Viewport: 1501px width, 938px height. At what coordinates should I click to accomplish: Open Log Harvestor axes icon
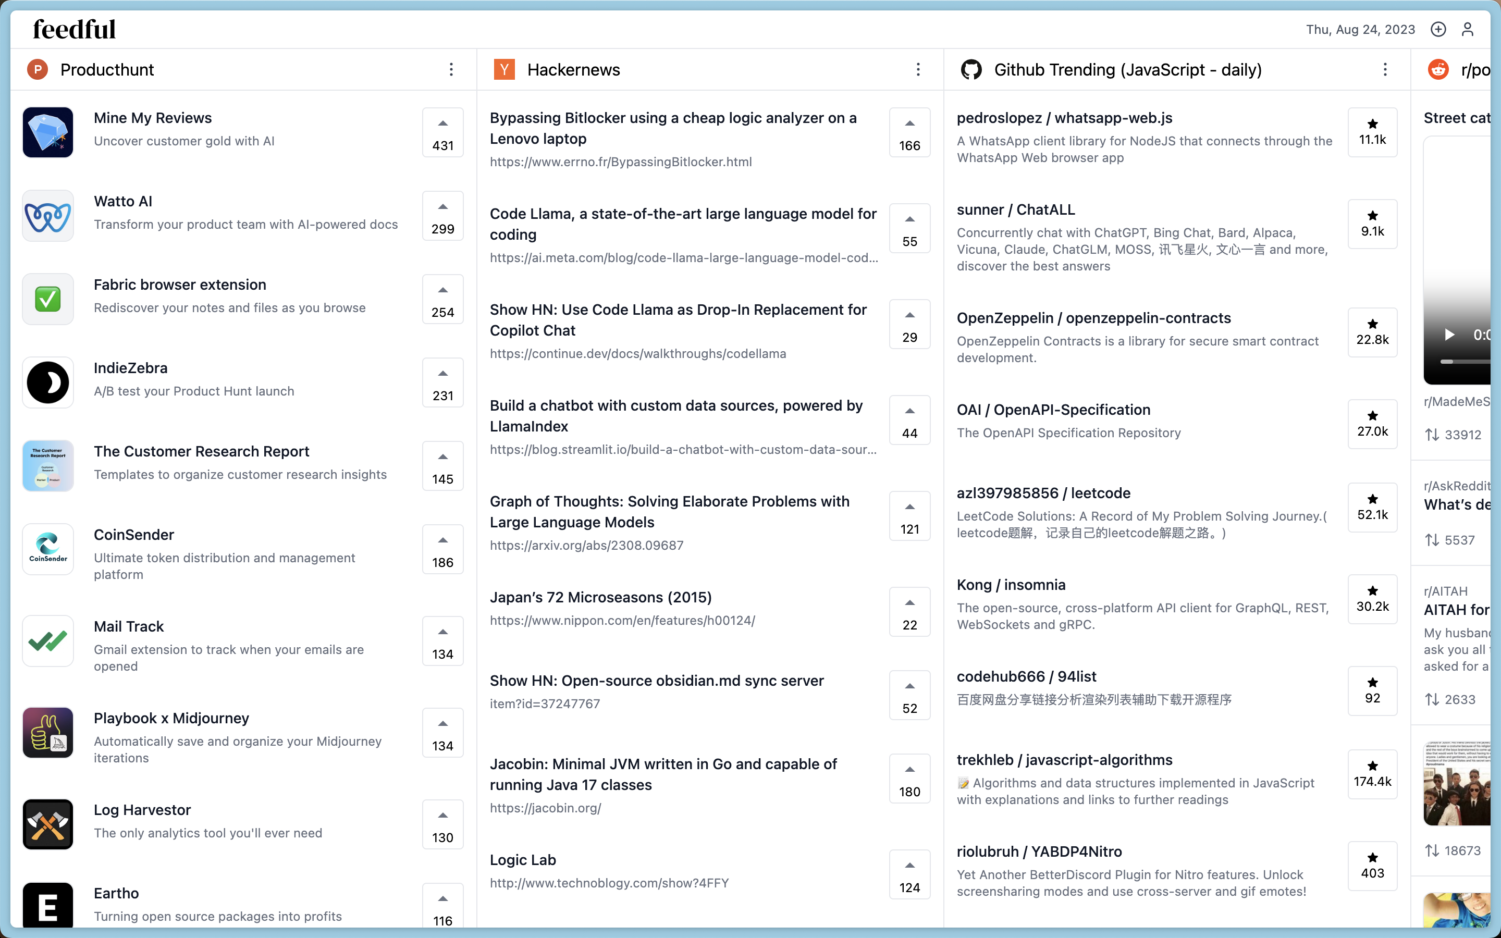48,824
